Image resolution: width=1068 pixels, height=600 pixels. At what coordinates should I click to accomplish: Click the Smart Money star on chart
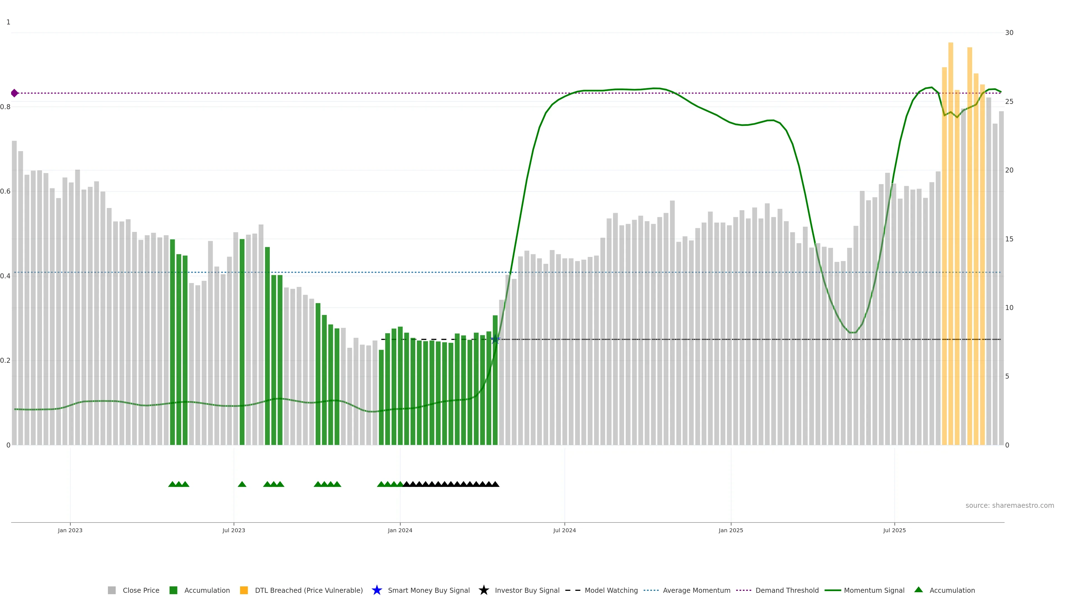pos(495,339)
